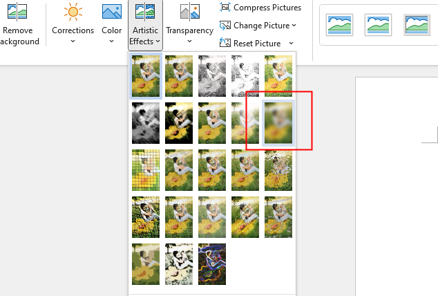This screenshot has width=438, height=296.
Task: Click the Artistic Effects button
Action: (x=145, y=25)
